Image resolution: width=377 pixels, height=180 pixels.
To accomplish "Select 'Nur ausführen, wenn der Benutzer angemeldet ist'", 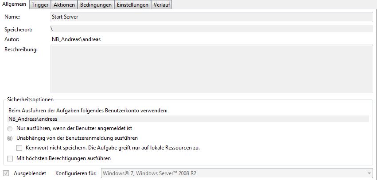I will point(10,129).
